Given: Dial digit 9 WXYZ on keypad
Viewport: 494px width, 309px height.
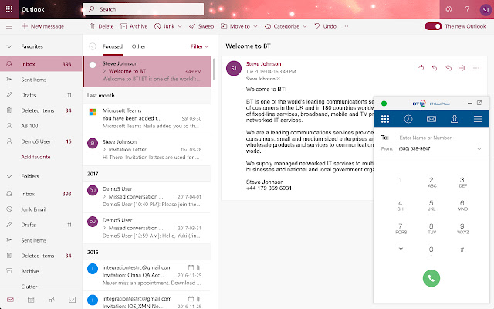Looking at the screenshot, I should (x=462, y=229).
